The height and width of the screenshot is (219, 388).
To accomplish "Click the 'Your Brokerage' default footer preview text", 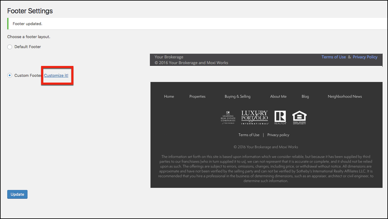I will click(169, 57).
